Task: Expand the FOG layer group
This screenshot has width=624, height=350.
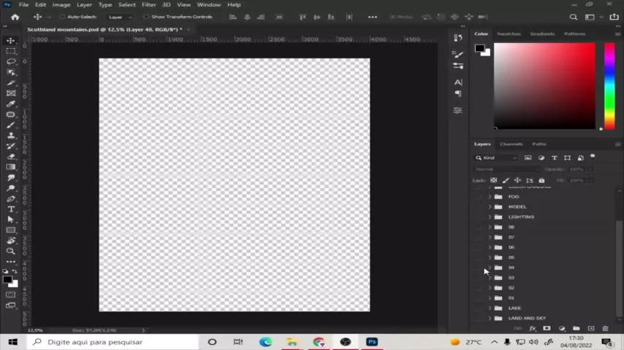Action: pos(490,197)
